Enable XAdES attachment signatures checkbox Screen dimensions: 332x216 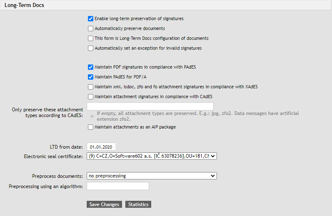click(90, 87)
